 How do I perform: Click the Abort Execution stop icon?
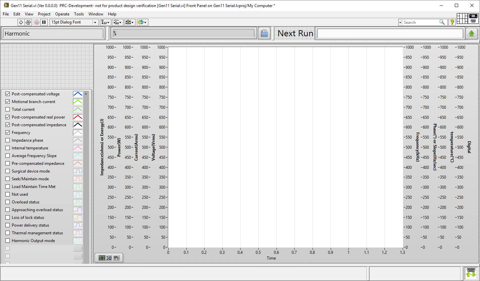(37, 22)
